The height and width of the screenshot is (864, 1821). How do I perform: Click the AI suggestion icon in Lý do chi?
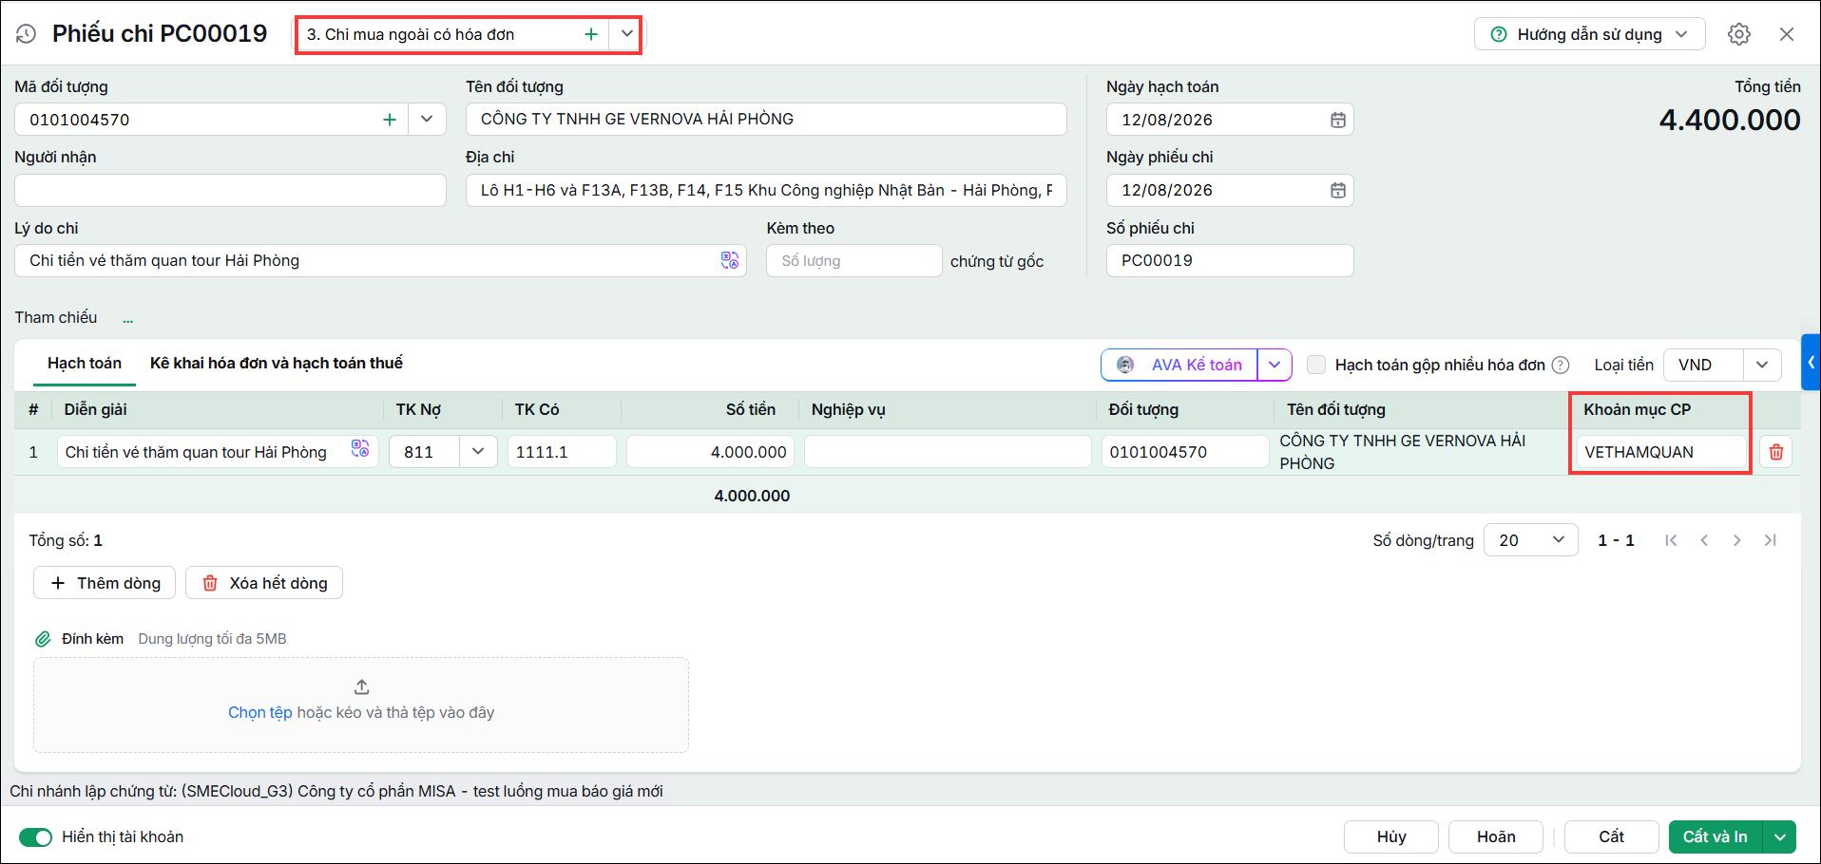[729, 260]
